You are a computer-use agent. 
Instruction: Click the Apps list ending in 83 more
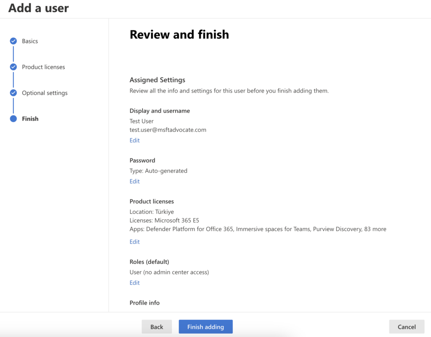(x=258, y=229)
